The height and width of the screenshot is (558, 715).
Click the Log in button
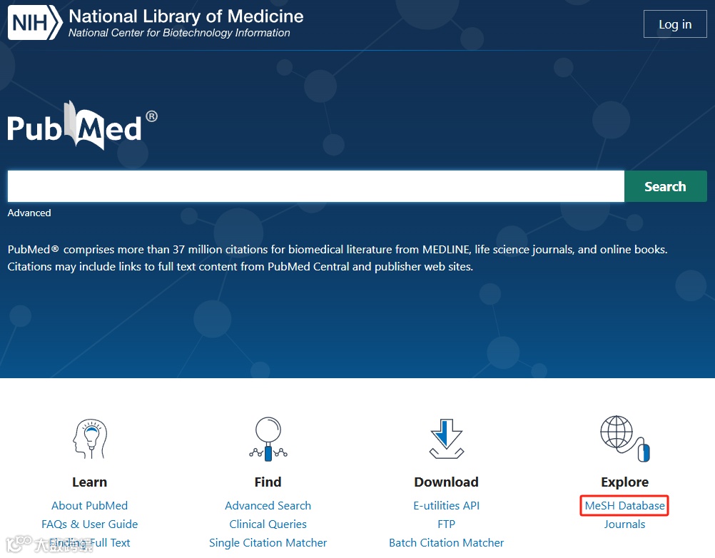(675, 24)
